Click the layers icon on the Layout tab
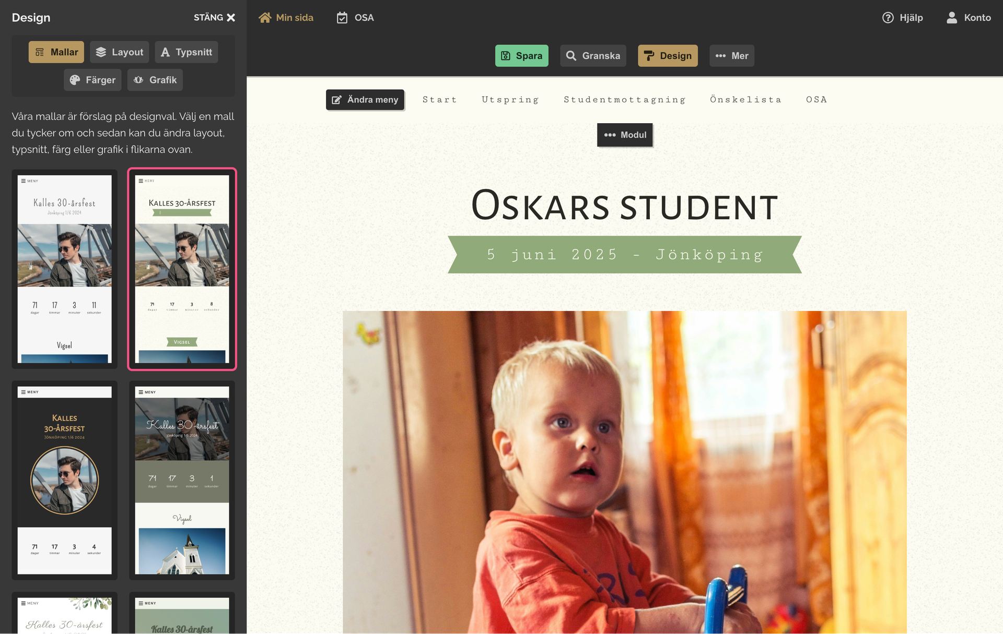The width and height of the screenshot is (1003, 634). (101, 52)
